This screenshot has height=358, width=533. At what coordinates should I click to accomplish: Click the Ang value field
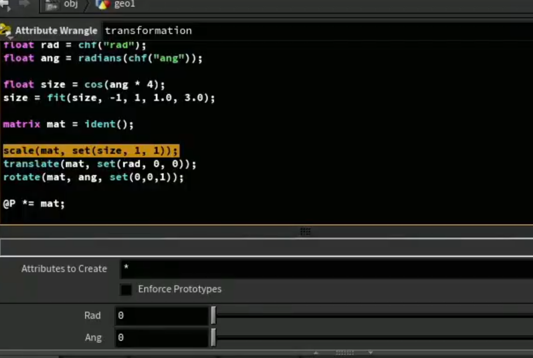pyautogui.click(x=161, y=338)
